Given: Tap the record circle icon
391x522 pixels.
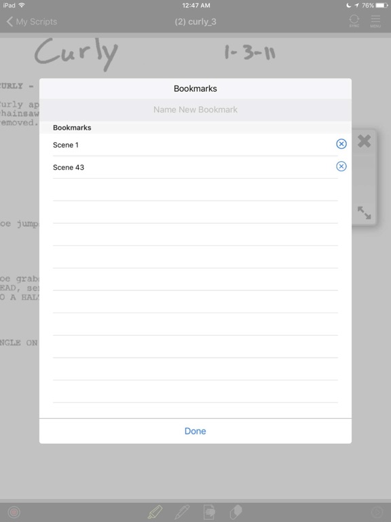Looking at the screenshot, I should 14,512.
